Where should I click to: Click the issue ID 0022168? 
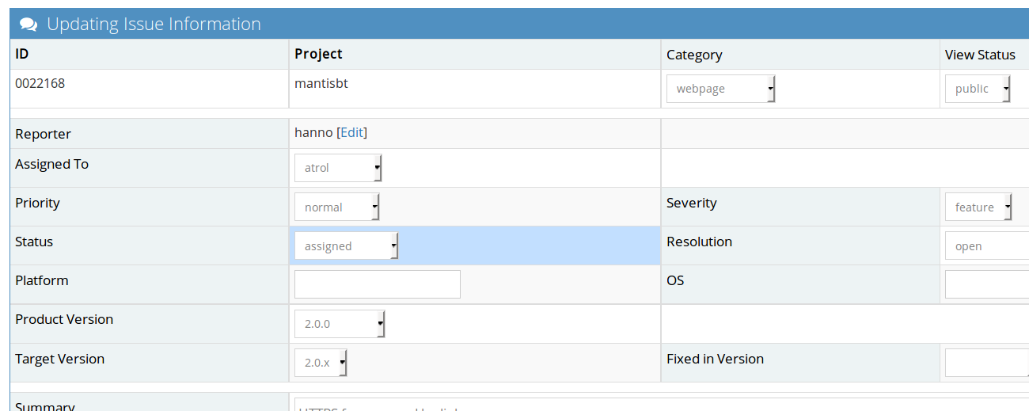click(40, 82)
